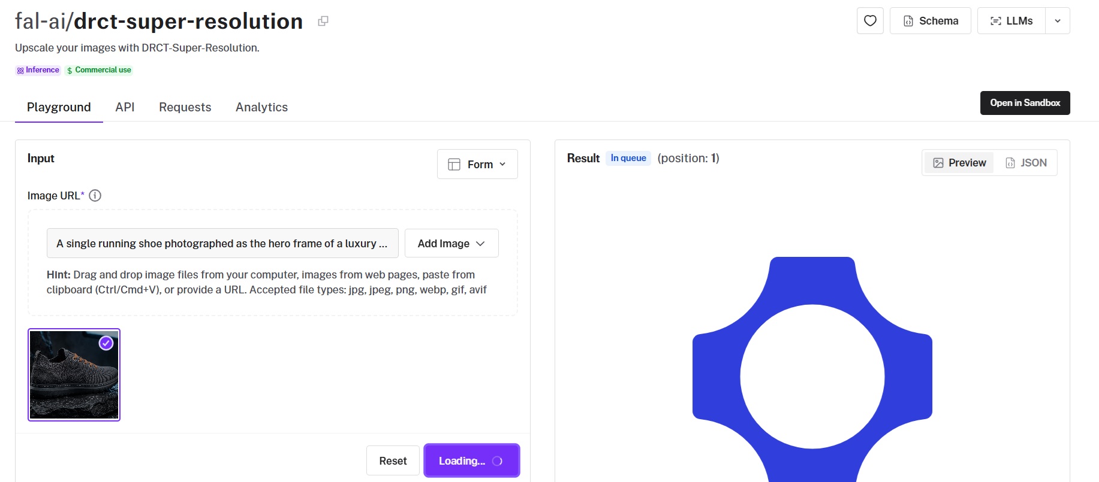This screenshot has height=482, width=1099.
Task: Expand the Add Image dropdown
Action: pos(451,243)
